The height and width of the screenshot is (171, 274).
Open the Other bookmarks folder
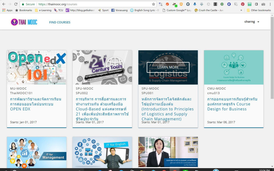coord(259,10)
